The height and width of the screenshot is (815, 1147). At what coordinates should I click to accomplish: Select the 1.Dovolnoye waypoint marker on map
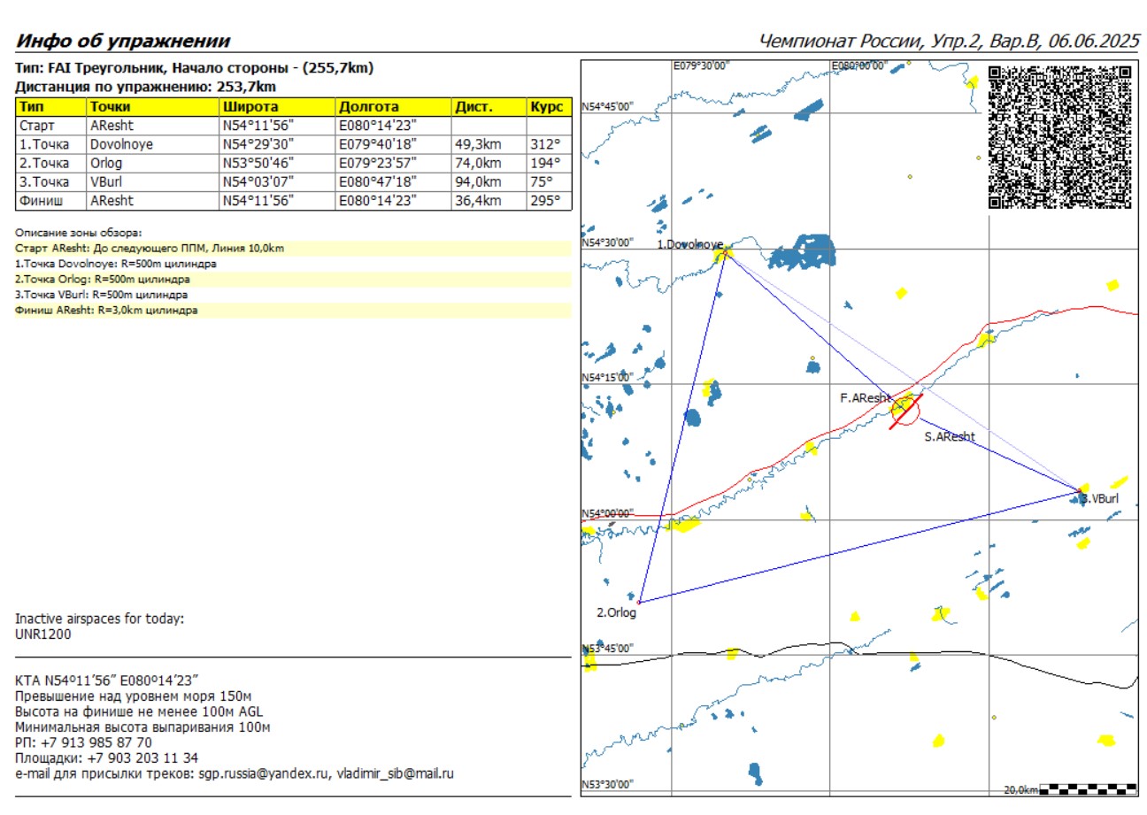[725, 253]
